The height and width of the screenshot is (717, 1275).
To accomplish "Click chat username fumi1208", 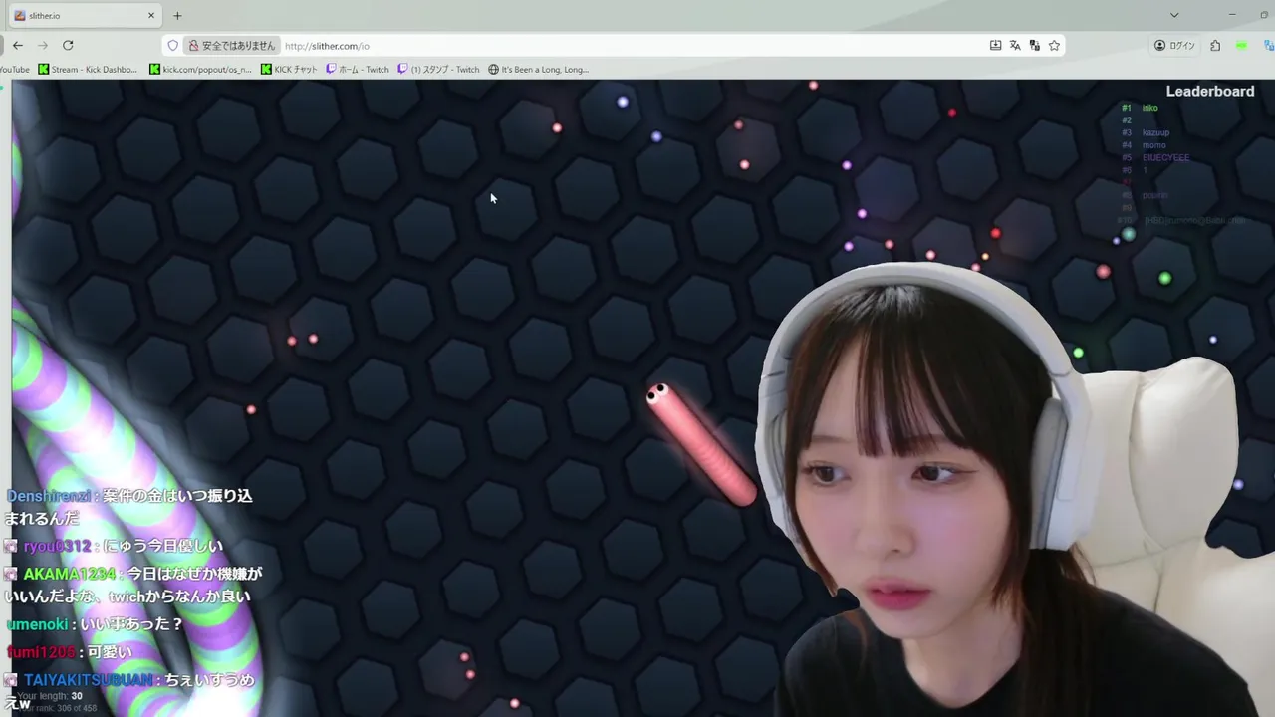I will tap(41, 652).
